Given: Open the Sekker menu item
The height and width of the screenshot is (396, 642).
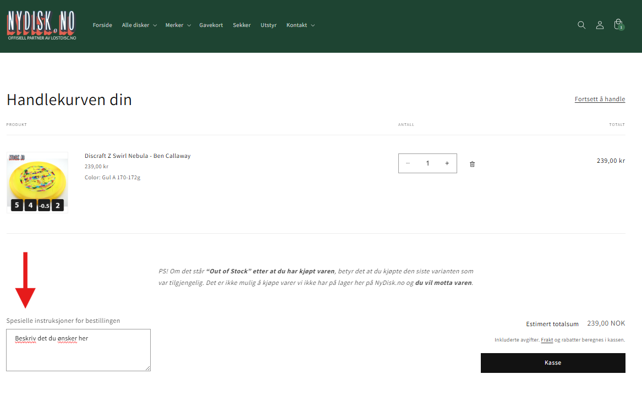Looking at the screenshot, I should pyautogui.click(x=242, y=25).
